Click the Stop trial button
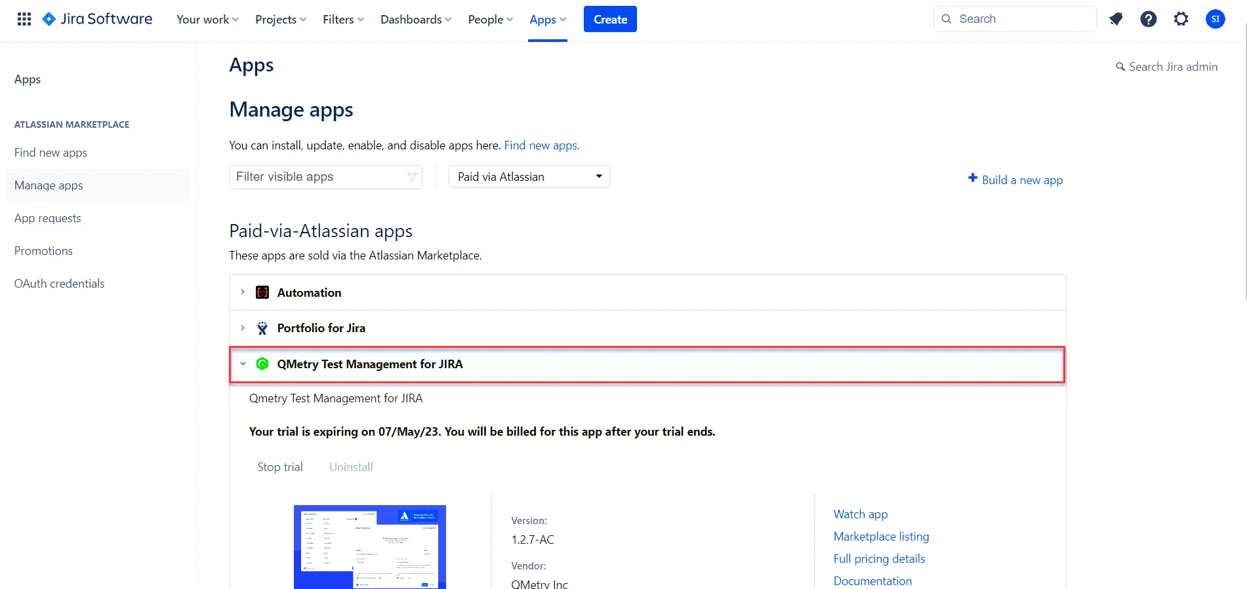 pyautogui.click(x=280, y=467)
